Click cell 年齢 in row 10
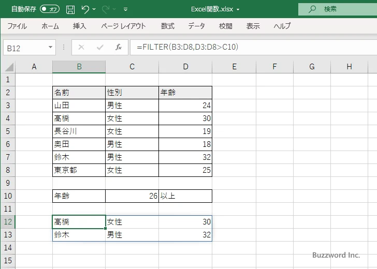Viewport: 377px width, 269px height. [x=79, y=196]
